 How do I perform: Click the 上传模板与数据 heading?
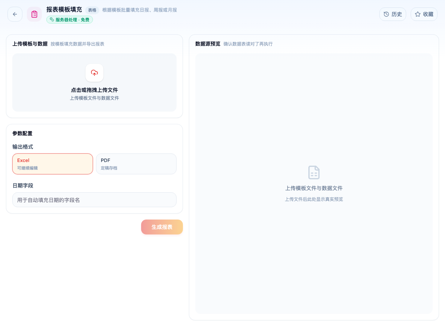tap(30, 44)
